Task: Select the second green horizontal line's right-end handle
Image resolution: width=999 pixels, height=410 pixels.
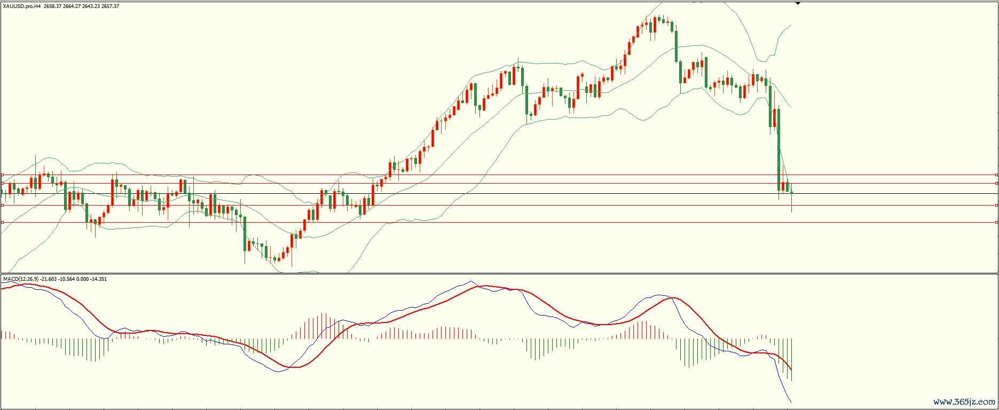Action: click(997, 183)
